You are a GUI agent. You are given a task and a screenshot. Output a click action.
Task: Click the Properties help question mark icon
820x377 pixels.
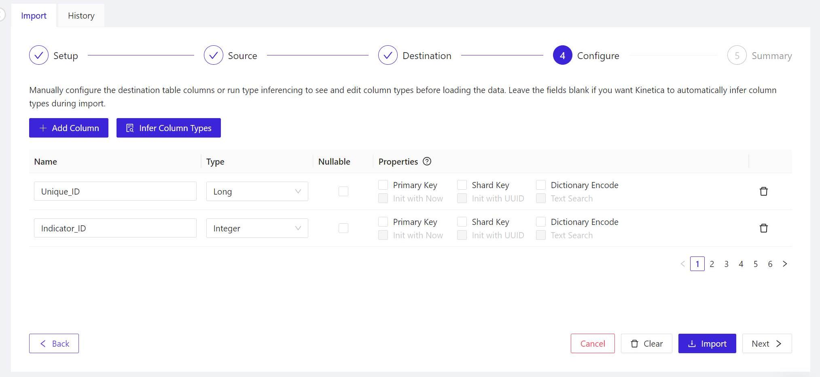pos(427,161)
